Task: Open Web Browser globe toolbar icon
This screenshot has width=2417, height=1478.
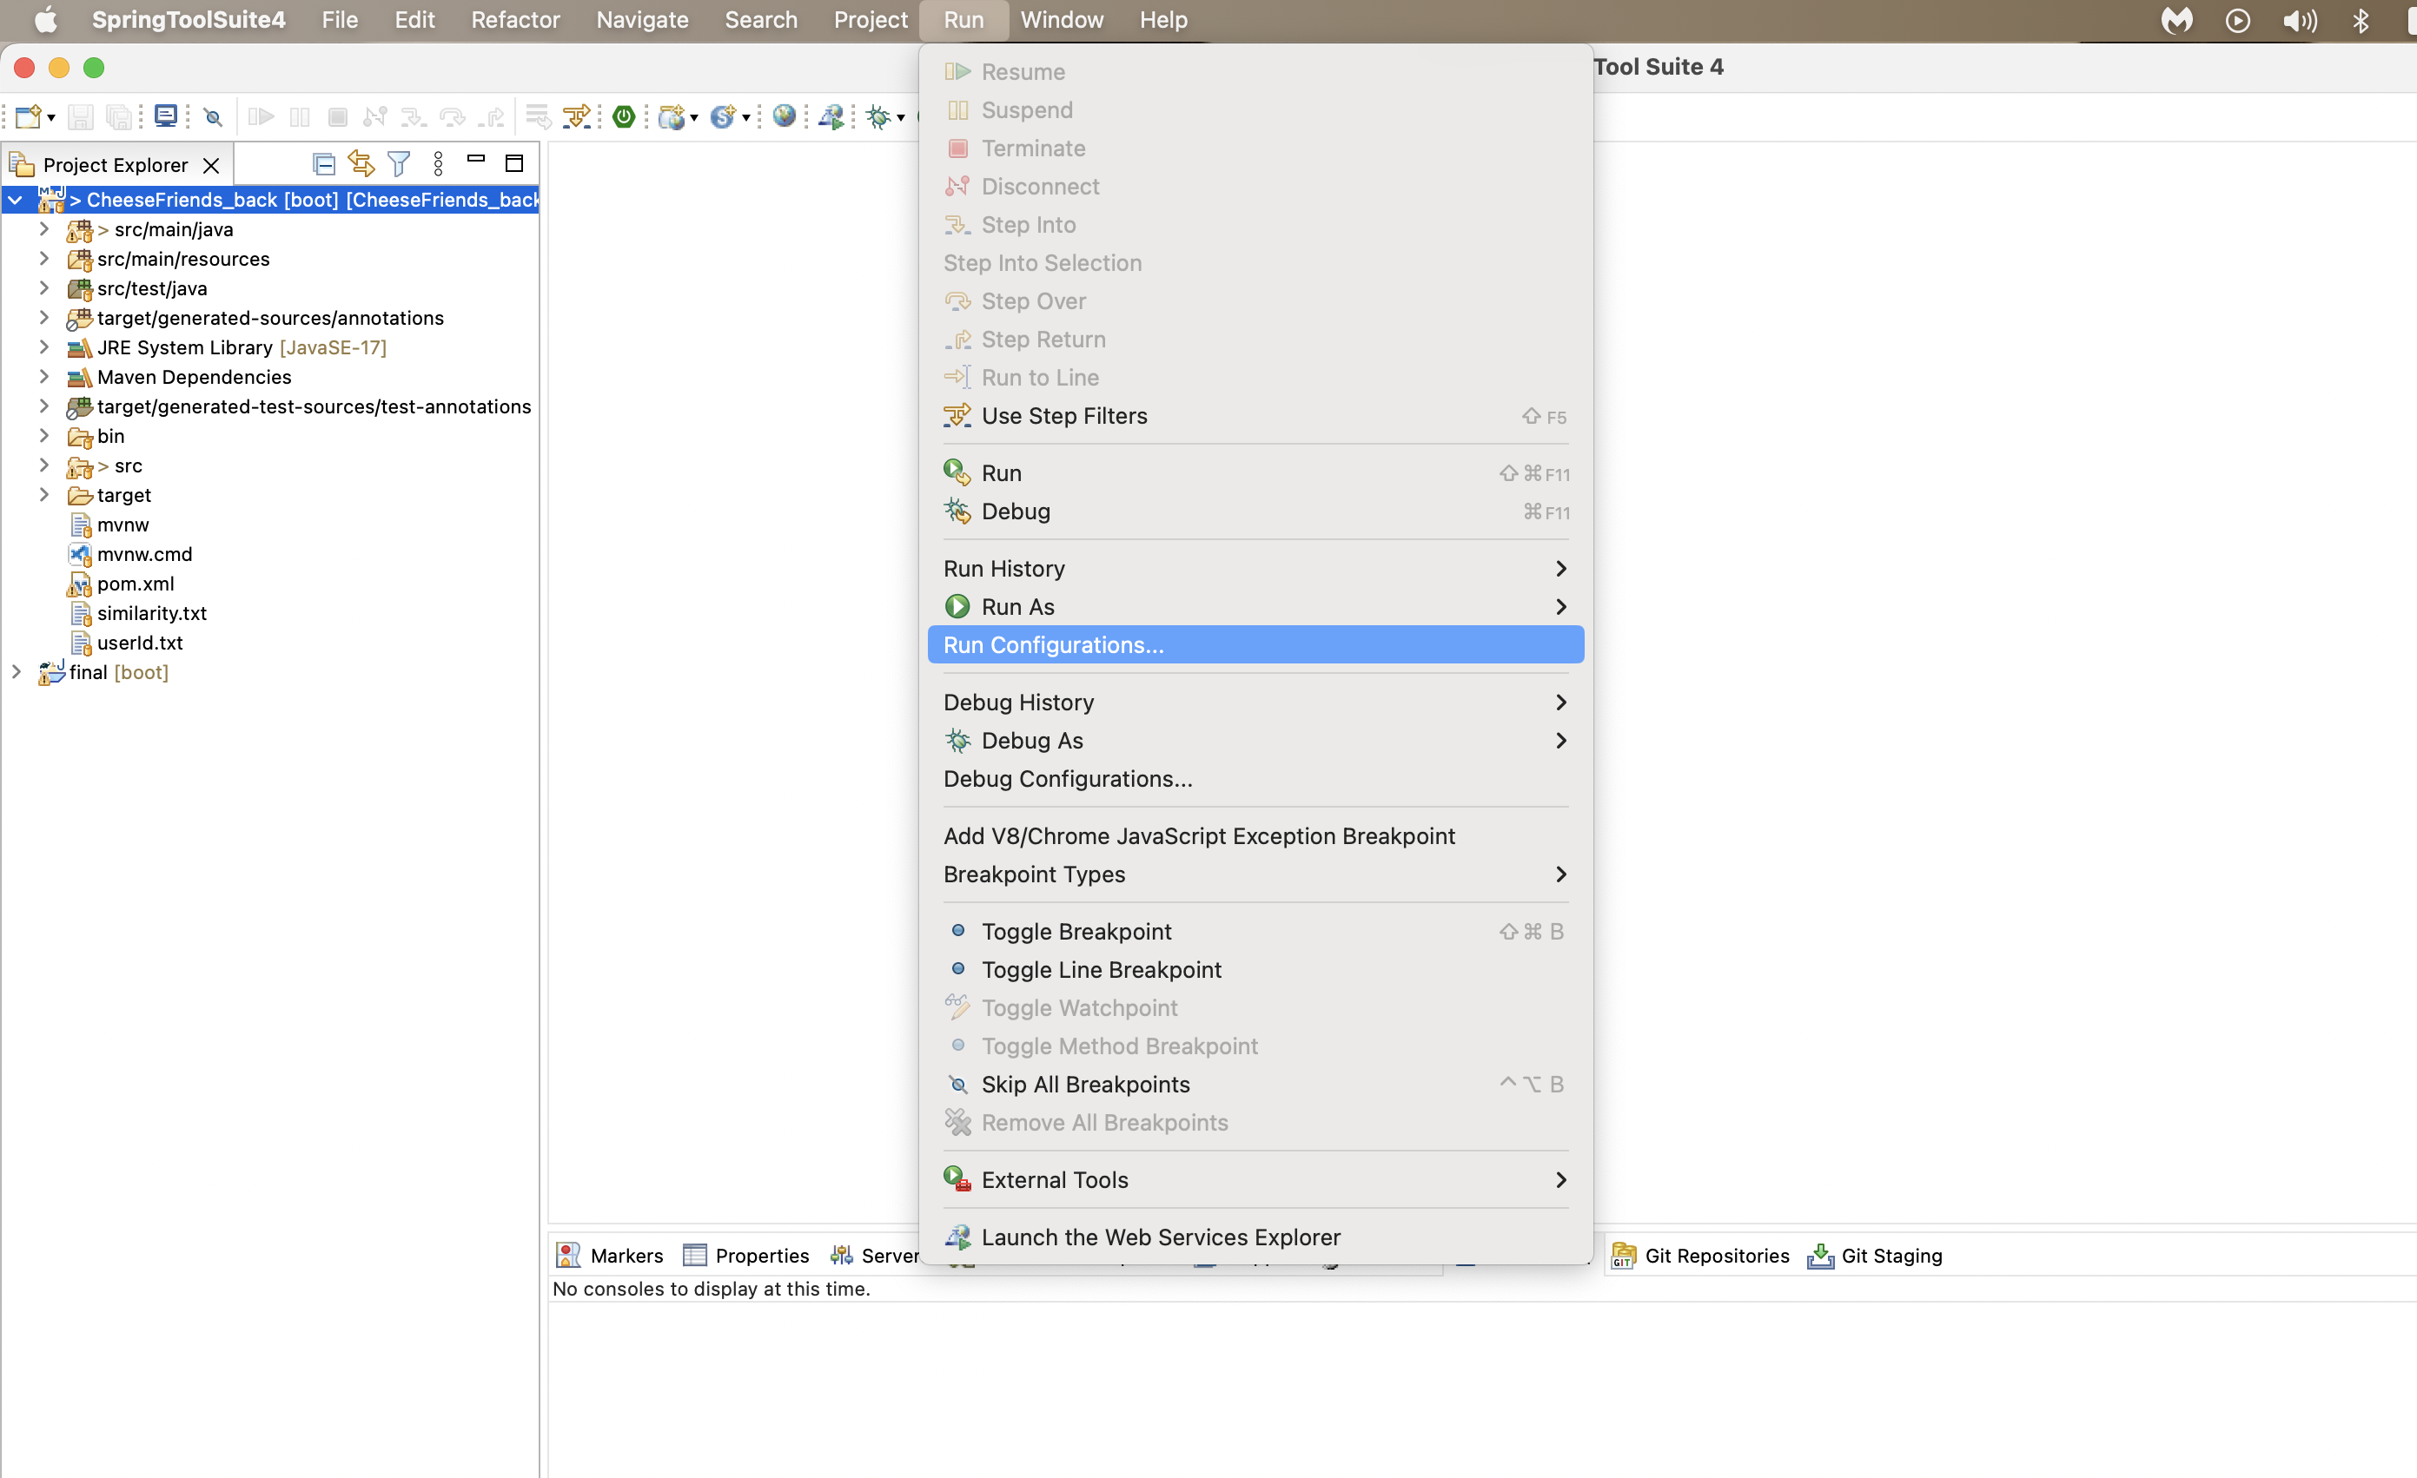Action: [x=784, y=115]
